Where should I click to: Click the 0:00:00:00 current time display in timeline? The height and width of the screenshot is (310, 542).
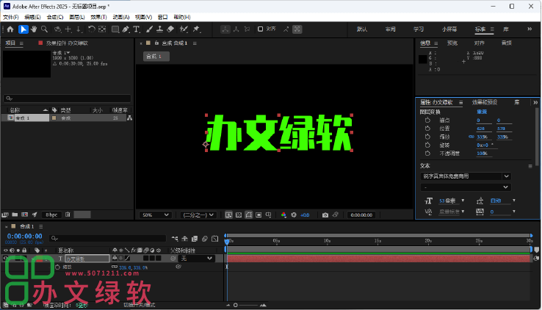click(x=24, y=236)
